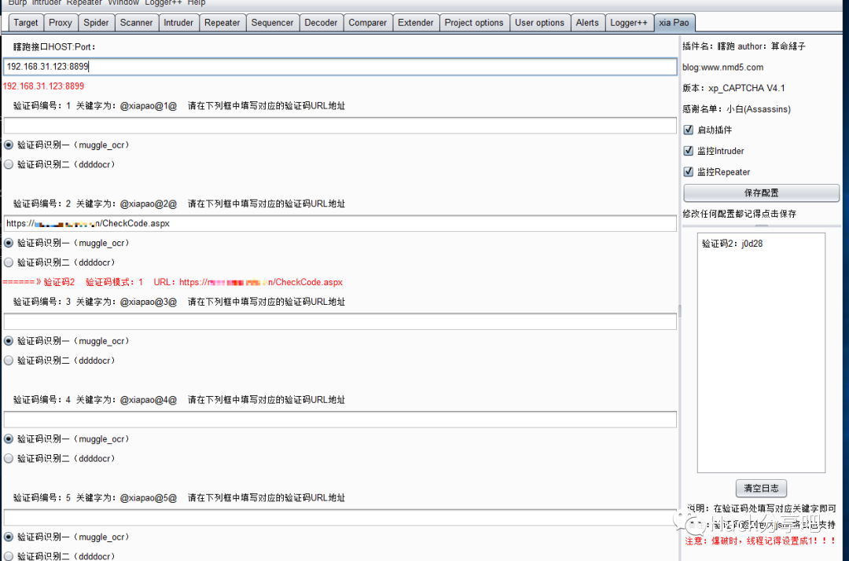Click the red 192.168.31.123:8899 status text
The height and width of the screenshot is (561, 849).
click(x=43, y=86)
